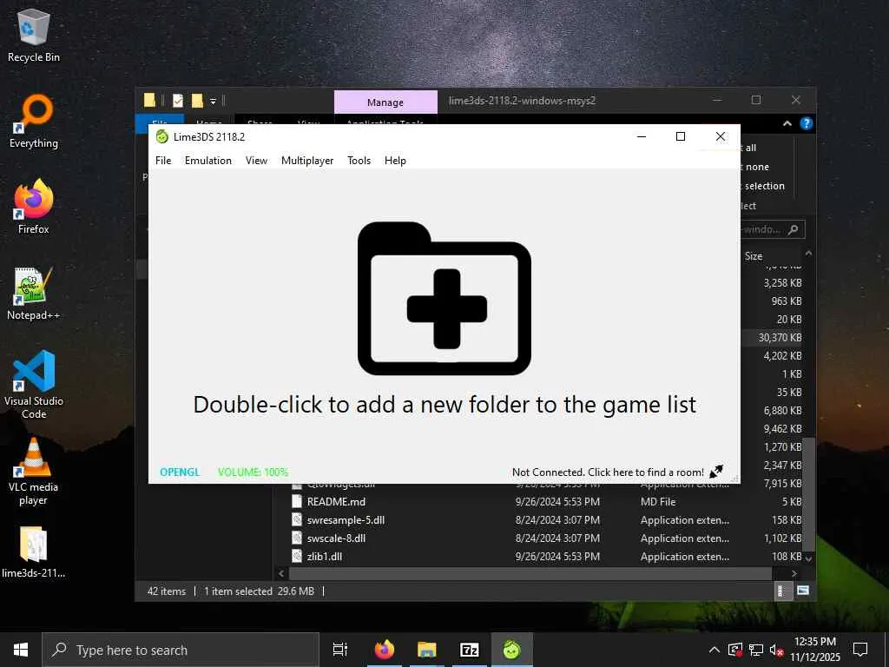Click the security alert tray icon
889x667 pixels.
point(735,650)
